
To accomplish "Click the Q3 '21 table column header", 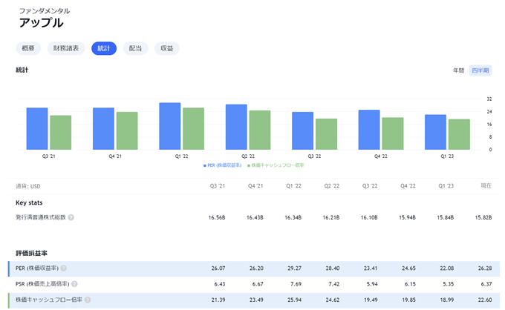I will click(218, 186).
